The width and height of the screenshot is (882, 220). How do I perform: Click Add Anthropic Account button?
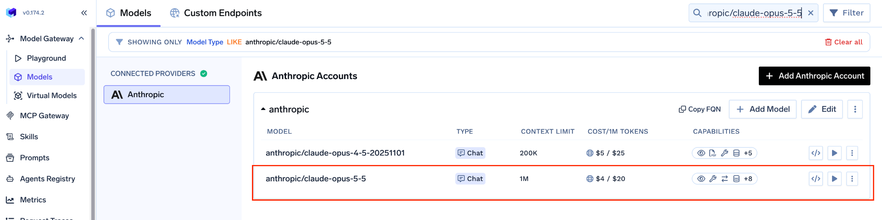point(814,76)
